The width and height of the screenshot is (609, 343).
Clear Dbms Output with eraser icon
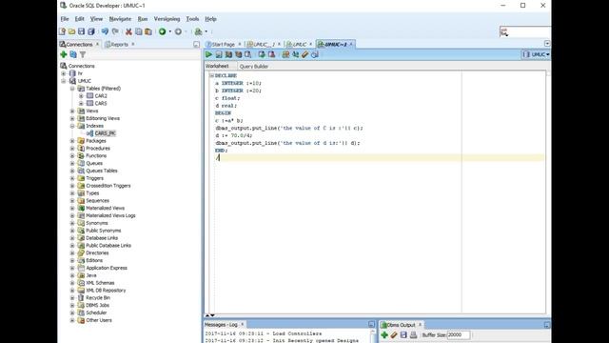394,334
